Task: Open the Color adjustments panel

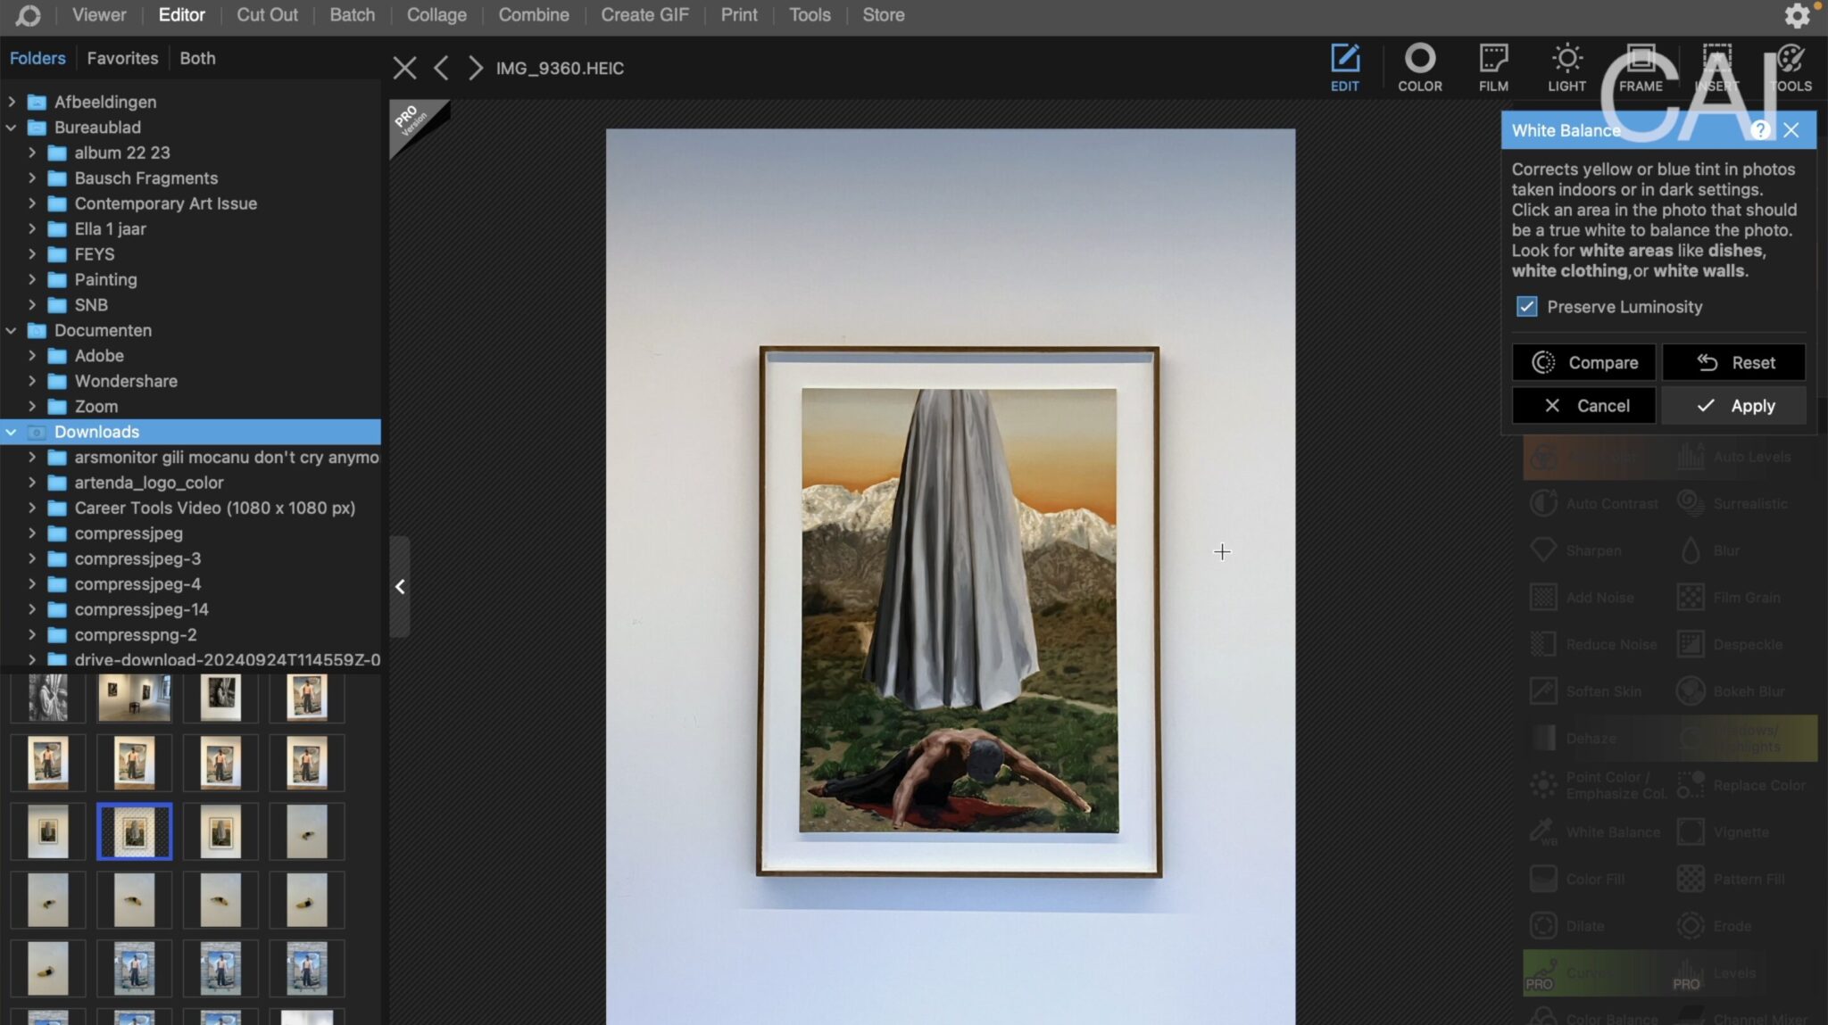Action: pyautogui.click(x=1419, y=67)
